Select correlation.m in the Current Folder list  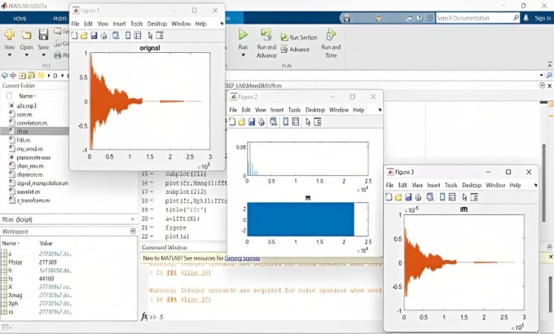[x=32, y=123]
